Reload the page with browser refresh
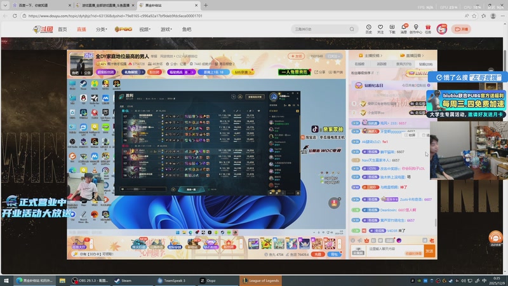The image size is (508, 286). [x=15, y=15]
